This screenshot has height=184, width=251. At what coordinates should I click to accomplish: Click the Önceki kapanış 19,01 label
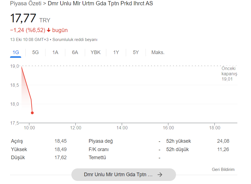point(229,74)
